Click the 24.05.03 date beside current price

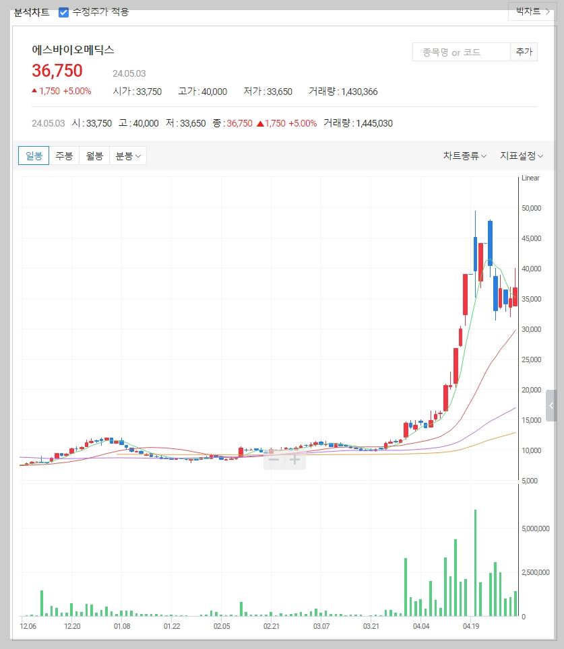tap(129, 73)
